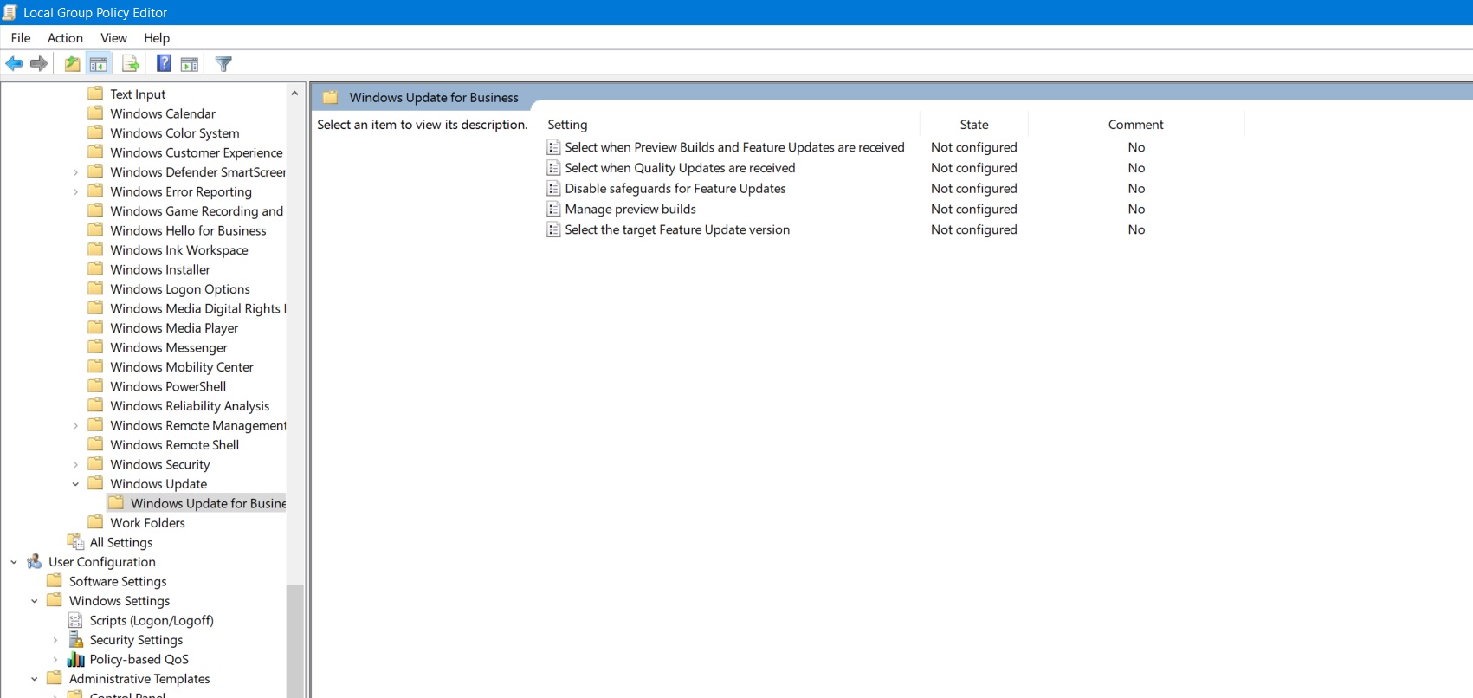This screenshot has width=1473, height=698.
Task: Toggle Show/Hide Action Pane icon
Action: [x=190, y=63]
